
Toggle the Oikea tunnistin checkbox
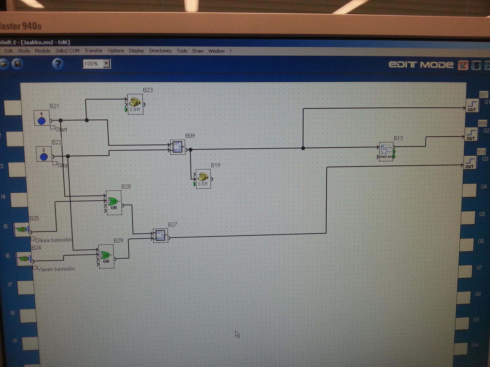click(x=33, y=239)
